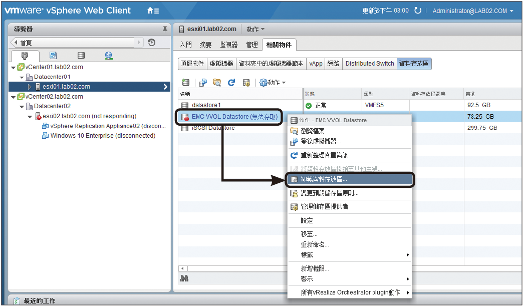Switch to Storage navigator tab
524x307 pixels.
point(81,56)
